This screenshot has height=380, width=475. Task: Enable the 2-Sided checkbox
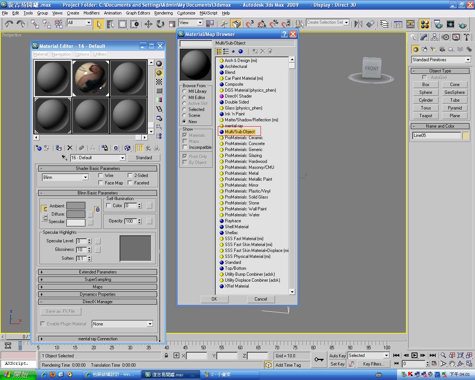[x=130, y=175]
